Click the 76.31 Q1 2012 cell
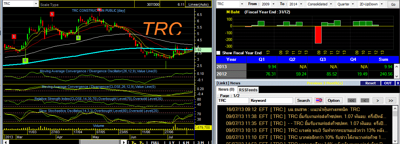 pyautogui.click(x=262, y=74)
